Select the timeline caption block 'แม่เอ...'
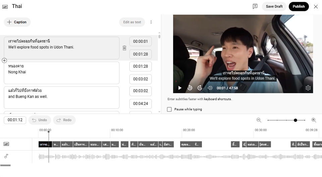The image size is (322, 177). (252, 144)
